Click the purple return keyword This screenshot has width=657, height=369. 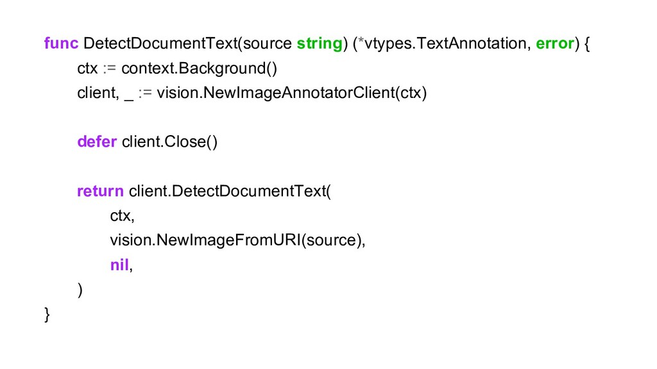tap(101, 191)
